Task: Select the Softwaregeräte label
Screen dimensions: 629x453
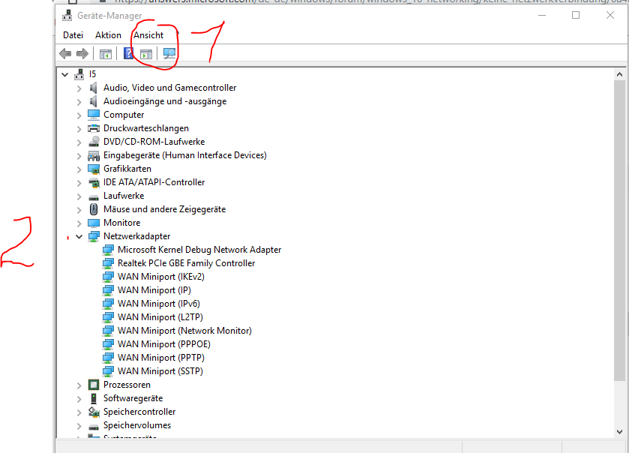Action: click(133, 398)
